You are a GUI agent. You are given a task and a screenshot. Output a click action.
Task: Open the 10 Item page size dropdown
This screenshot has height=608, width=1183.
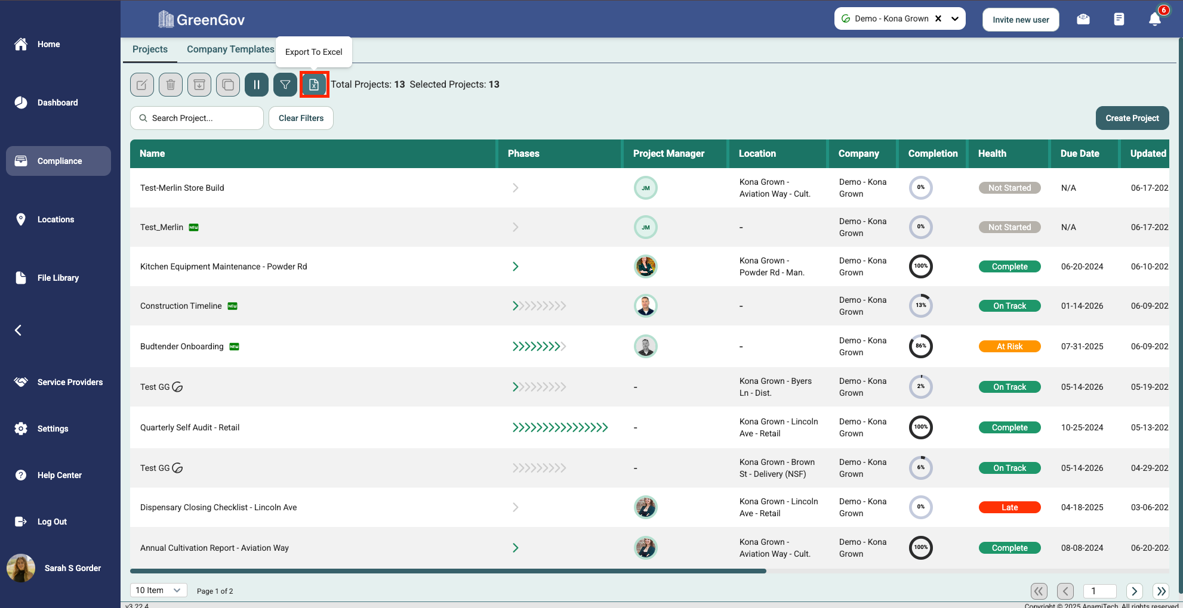point(159,590)
